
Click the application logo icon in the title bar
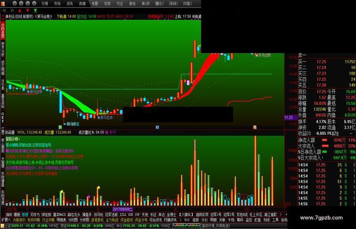[3, 3]
